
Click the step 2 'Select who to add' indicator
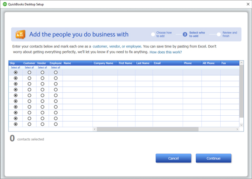coord(185,34)
